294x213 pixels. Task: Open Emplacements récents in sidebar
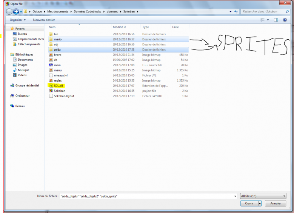[x=28, y=39]
